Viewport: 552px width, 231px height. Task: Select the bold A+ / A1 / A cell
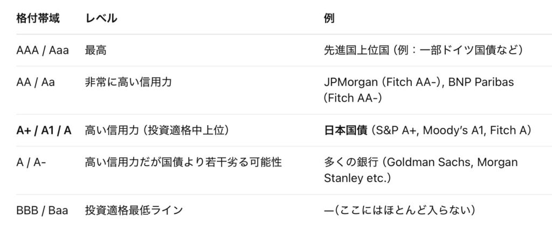tap(44, 130)
